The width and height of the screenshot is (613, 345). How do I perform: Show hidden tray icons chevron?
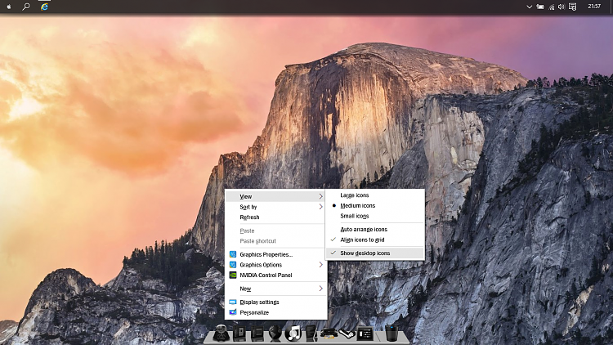[x=529, y=7]
